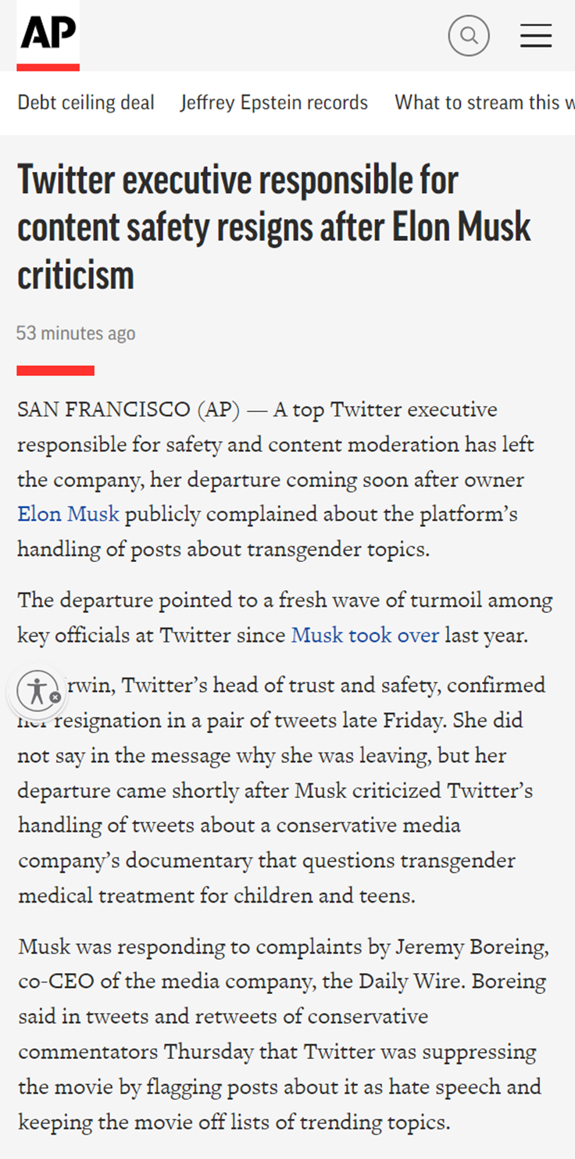
Task: Click the AP logo
Action: (48, 35)
